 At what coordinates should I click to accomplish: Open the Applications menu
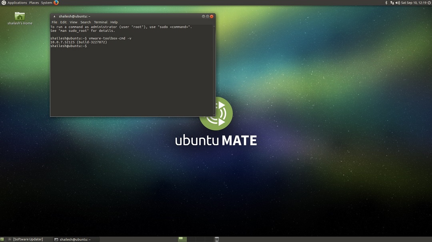17,3
